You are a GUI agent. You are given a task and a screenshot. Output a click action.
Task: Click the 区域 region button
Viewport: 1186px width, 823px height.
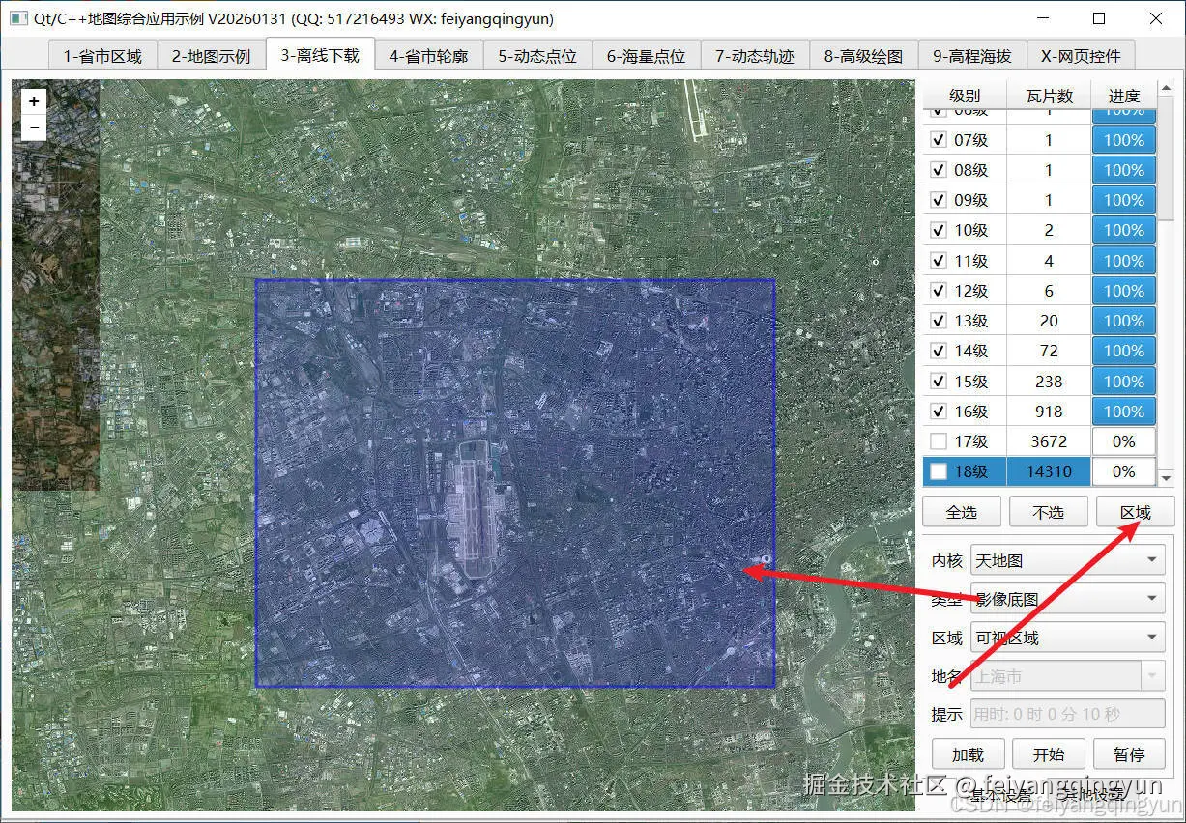click(1136, 512)
